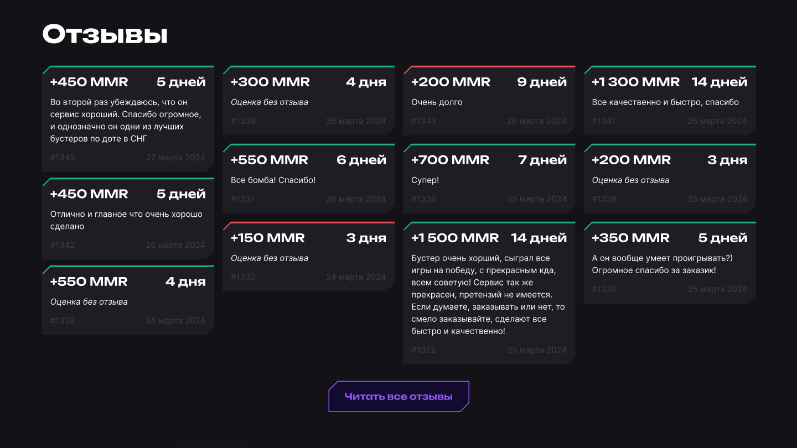Click the "9 дней" duration label
The image size is (797, 448).
click(542, 82)
